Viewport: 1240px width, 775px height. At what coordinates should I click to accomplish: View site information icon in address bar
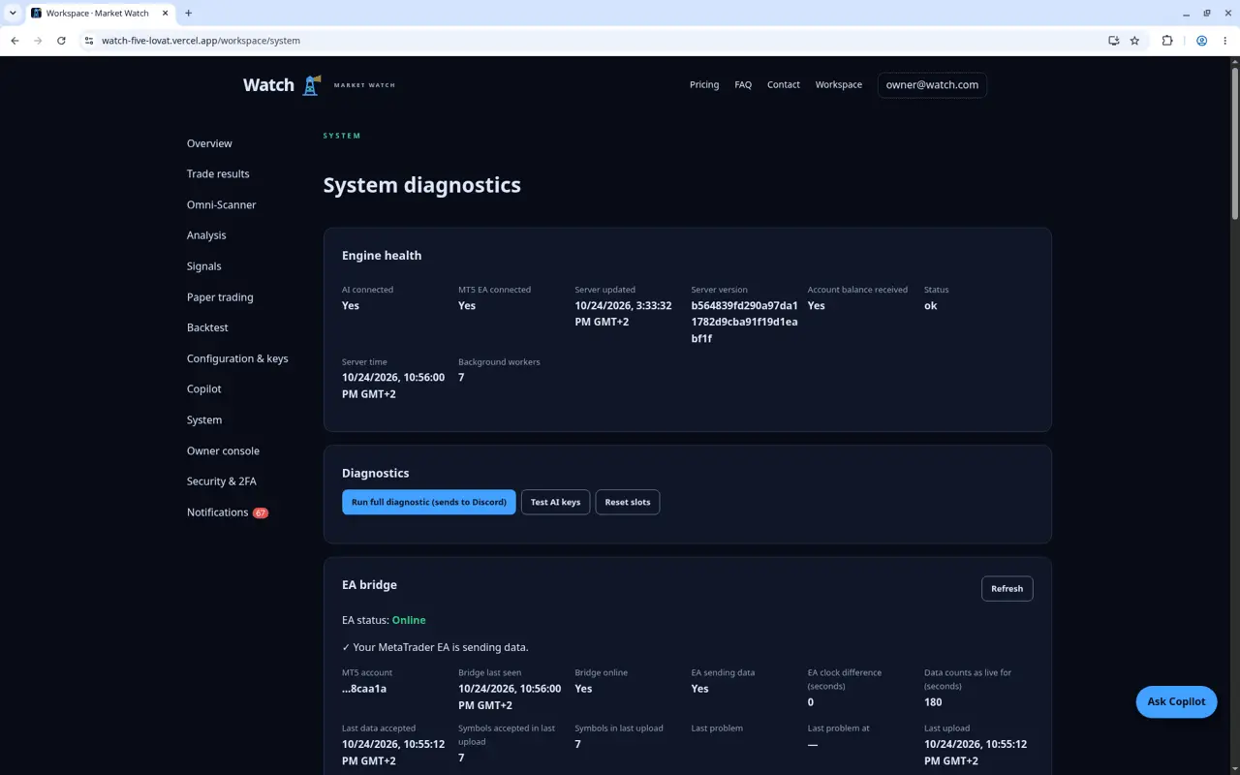click(x=88, y=41)
